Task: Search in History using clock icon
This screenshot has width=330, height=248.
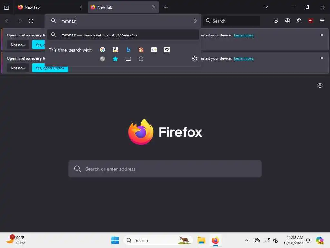Action: click(141, 59)
